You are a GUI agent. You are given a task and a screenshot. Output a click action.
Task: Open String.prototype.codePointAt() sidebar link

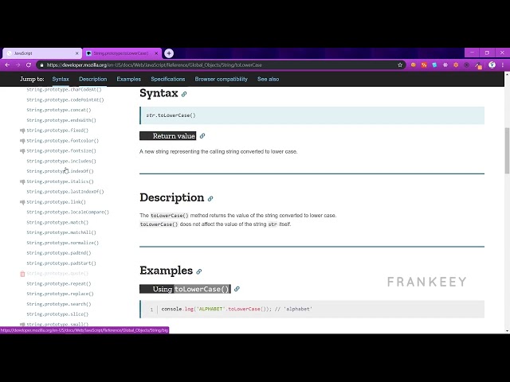65,99
